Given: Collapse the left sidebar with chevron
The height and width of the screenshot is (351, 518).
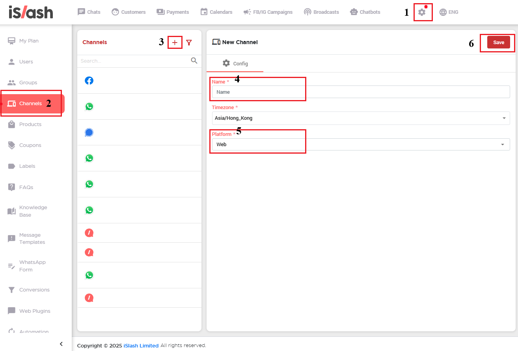Looking at the screenshot, I should [61, 344].
